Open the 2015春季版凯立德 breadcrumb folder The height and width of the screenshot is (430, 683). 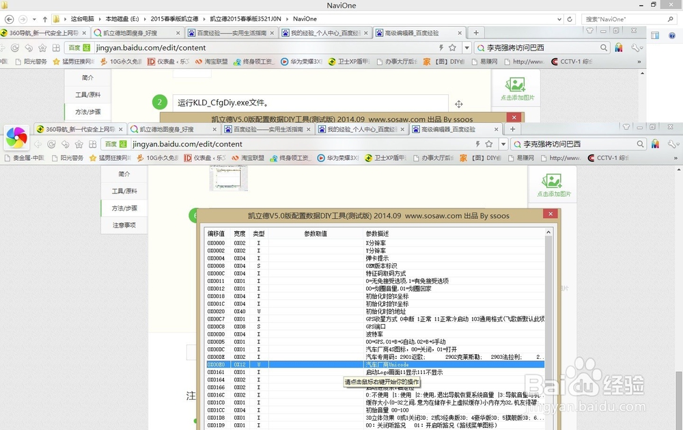[x=174, y=18]
